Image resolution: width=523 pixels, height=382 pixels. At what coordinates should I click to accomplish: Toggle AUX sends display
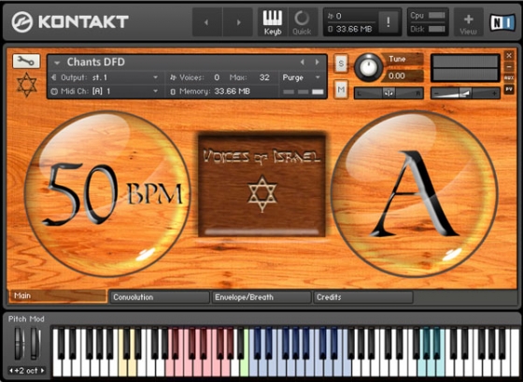(x=509, y=78)
